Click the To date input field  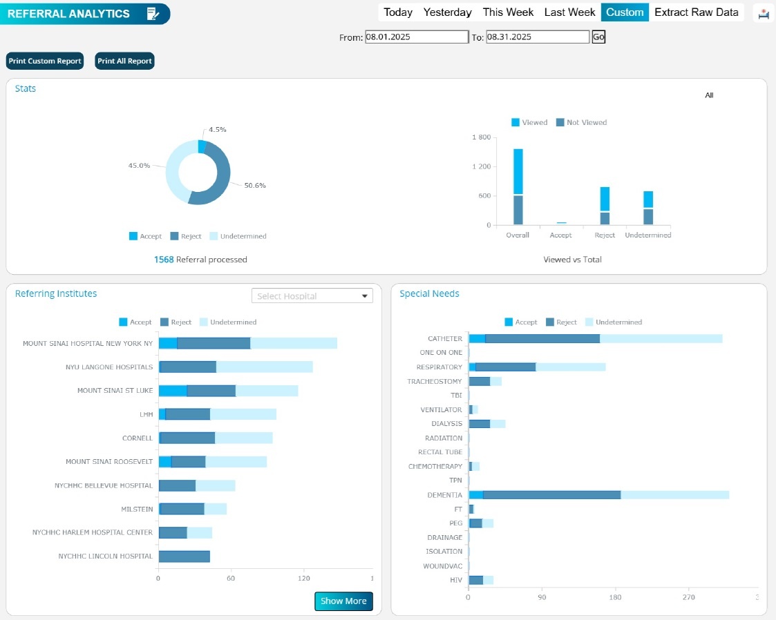click(538, 37)
